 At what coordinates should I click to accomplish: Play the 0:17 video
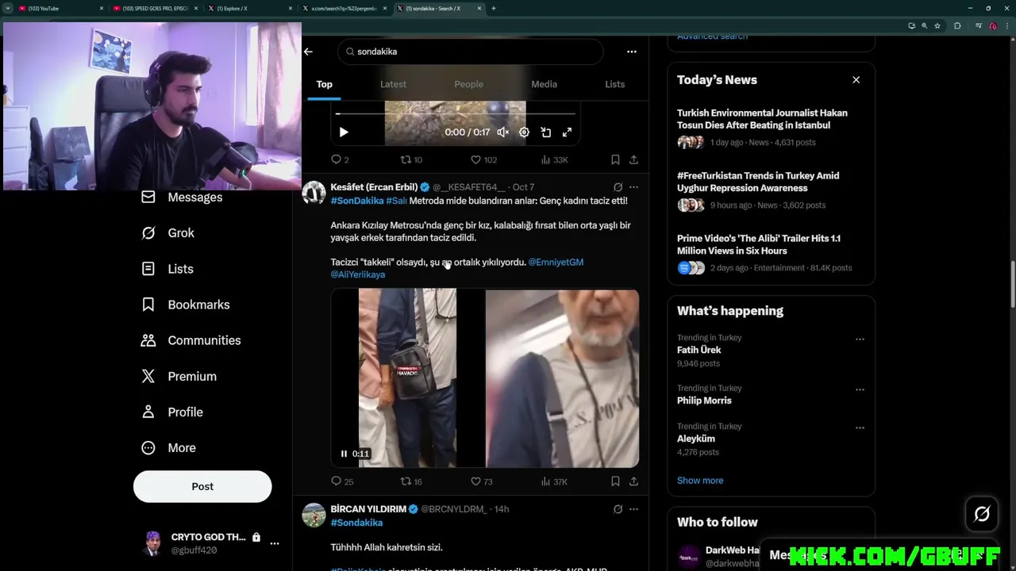pos(344,132)
